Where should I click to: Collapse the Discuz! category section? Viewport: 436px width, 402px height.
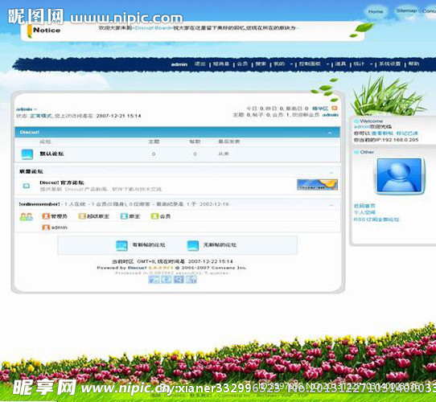330,133
